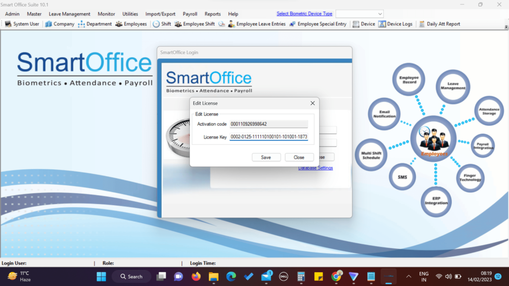509x286 pixels.
Task: Open the Department manager
Action: 94,23
